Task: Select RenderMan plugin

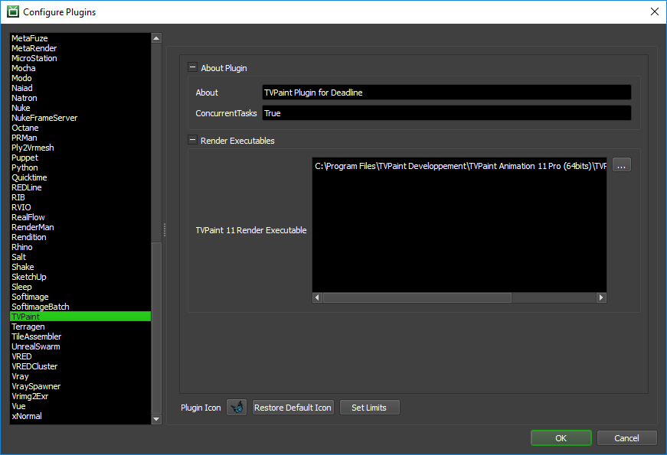Action: click(80, 227)
